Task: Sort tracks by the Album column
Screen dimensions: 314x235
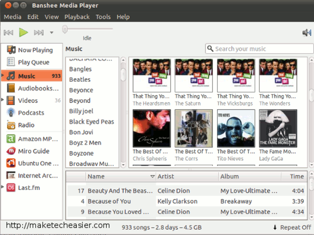Action: coord(250,176)
